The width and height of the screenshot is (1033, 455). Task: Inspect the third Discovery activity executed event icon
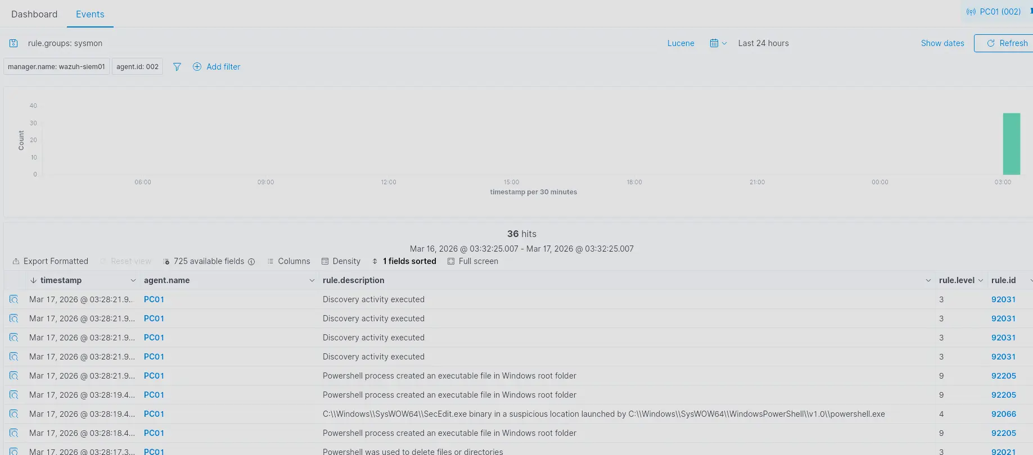point(14,338)
